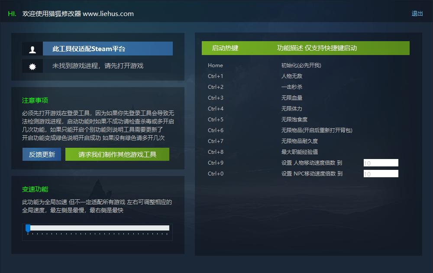
Task: Click the Ctrl+9 hotkey label
Action: click(x=215, y=163)
